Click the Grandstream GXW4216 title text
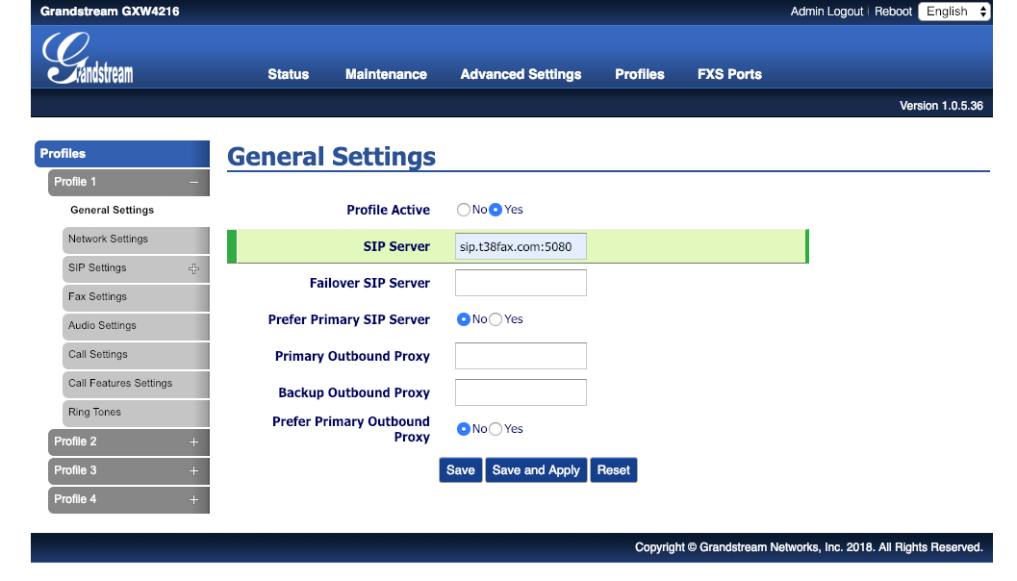 coord(110,11)
